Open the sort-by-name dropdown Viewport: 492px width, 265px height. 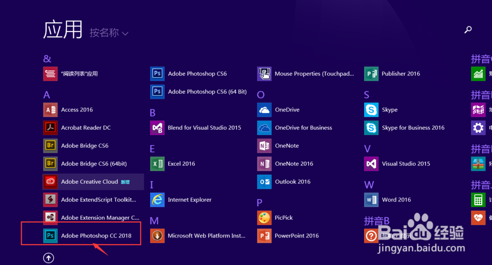click(x=109, y=32)
